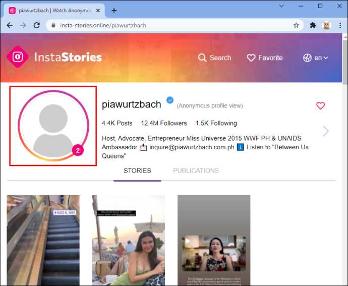Add profile to favorites with pink heart

pos(320,105)
